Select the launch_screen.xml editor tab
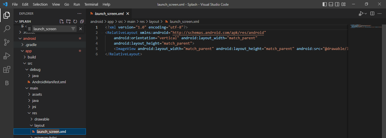386x138 pixels. point(109,14)
